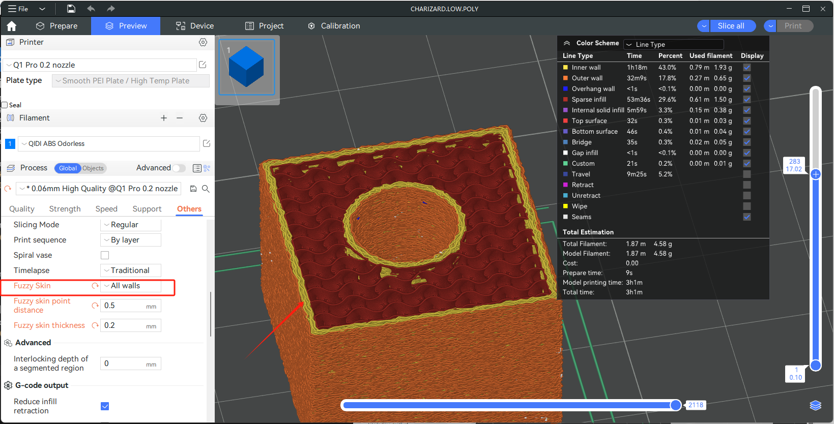Go to the Home screen icon
This screenshot has width=834, height=424.
coord(12,26)
